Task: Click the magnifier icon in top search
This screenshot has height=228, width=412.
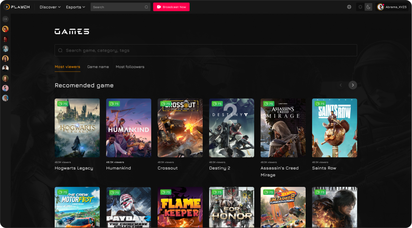Action: tap(146, 7)
